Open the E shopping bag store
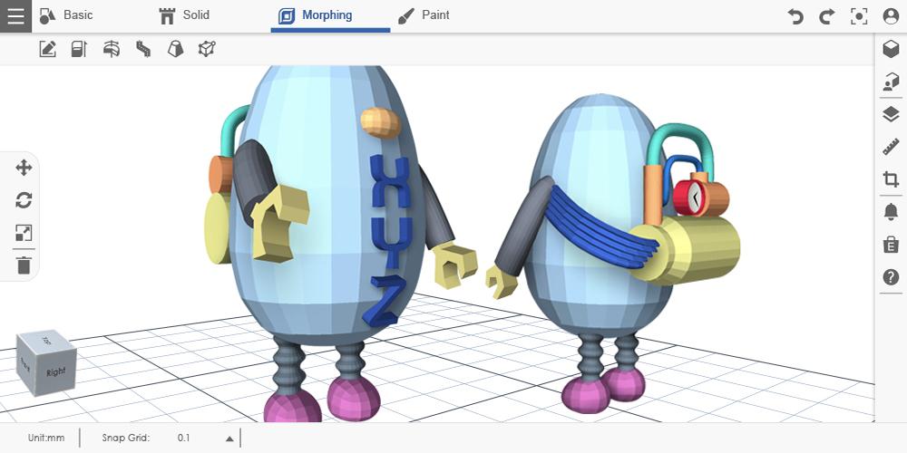Screen dimensions: 907x453 coord(891,245)
